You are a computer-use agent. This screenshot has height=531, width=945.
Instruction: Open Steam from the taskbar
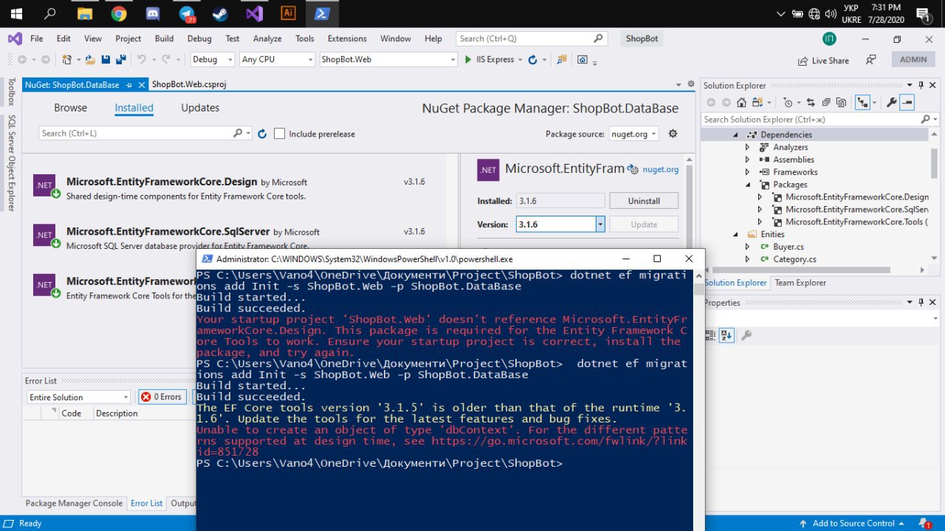click(221, 13)
